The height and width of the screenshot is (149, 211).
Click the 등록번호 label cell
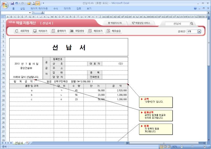[x=58, y=59]
